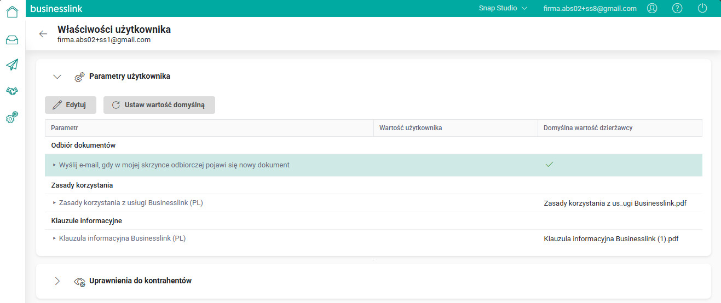Open Klauzula informacyjna Businesslink (1).pdf
The height and width of the screenshot is (303, 721).
click(x=612, y=239)
